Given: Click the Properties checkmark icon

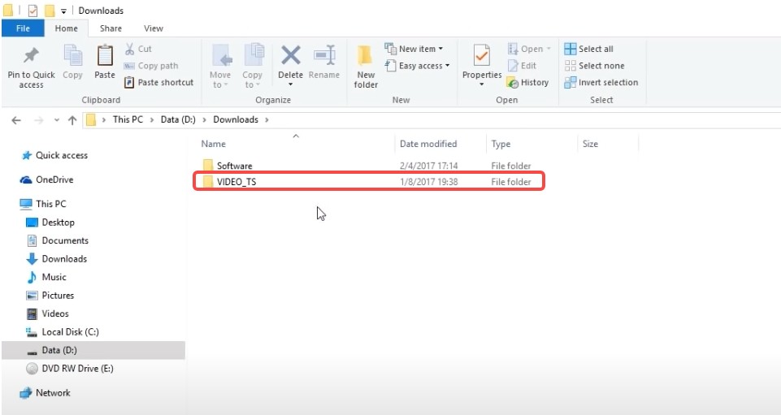Looking at the screenshot, I should pos(482,55).
